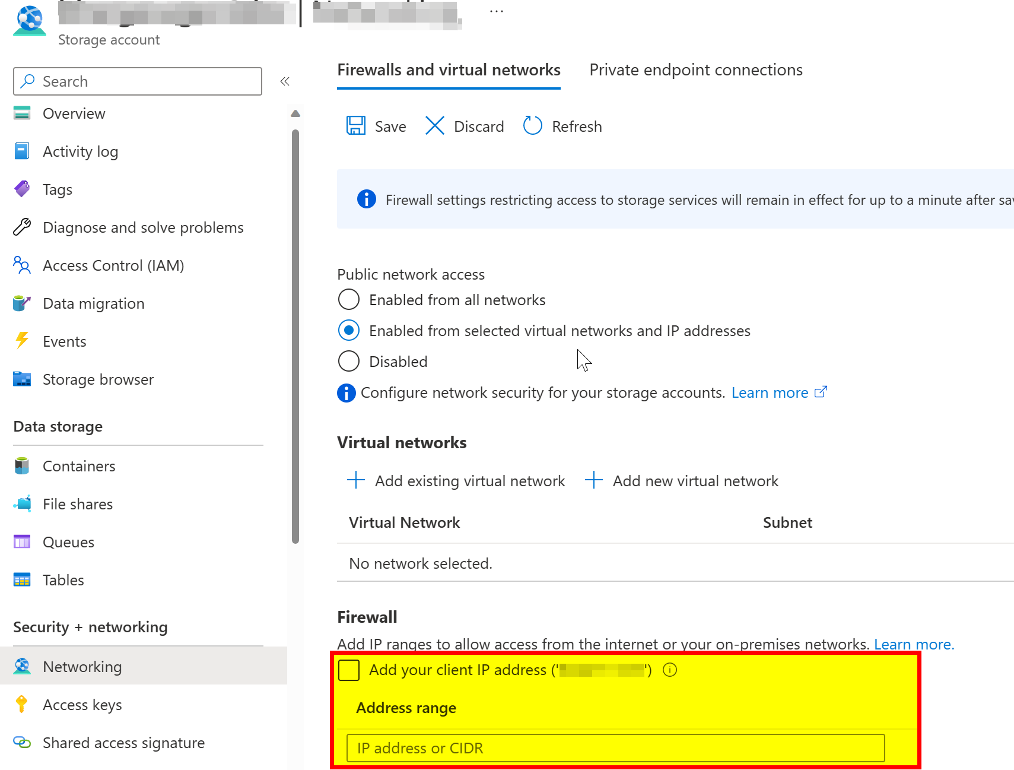This screenshot has width=1014, height=770.
Task: Select the Access keys sidebar item
Action: click(82, 705)
